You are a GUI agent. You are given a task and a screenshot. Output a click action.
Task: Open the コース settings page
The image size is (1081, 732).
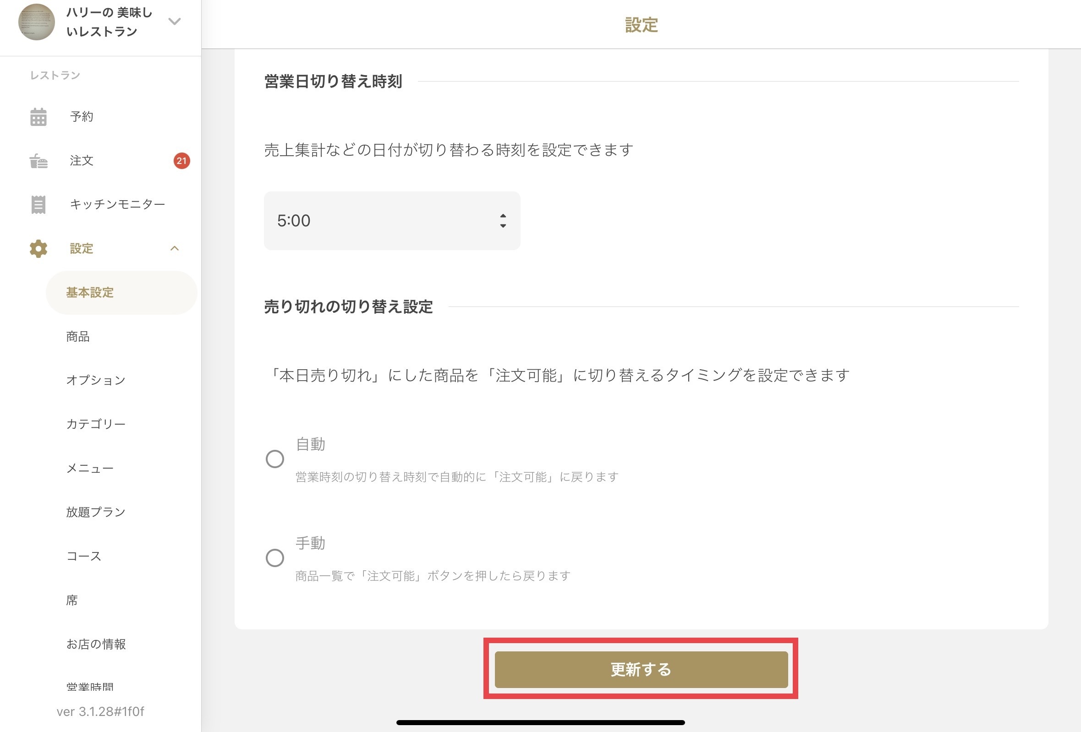coord(84,556)
